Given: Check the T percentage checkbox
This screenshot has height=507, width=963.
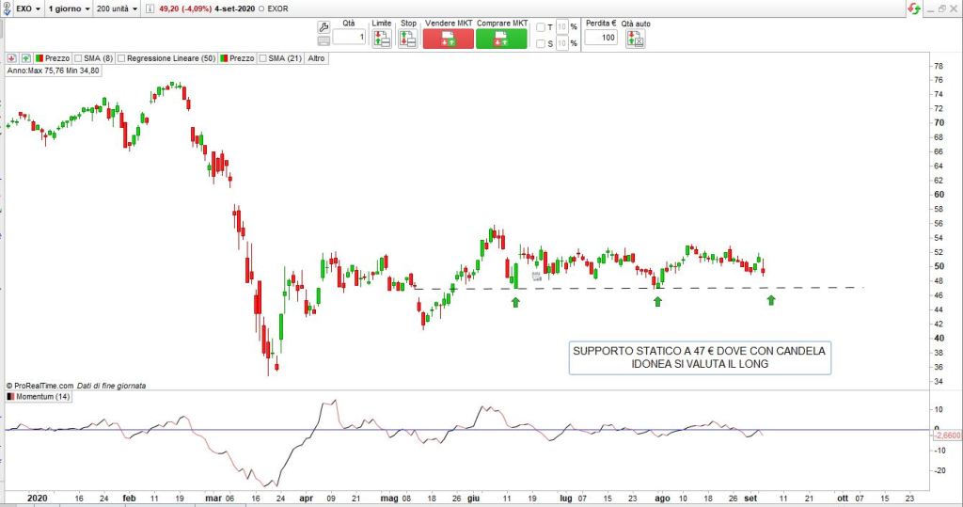Looking at the screenshot, I should tap(540, 27).
